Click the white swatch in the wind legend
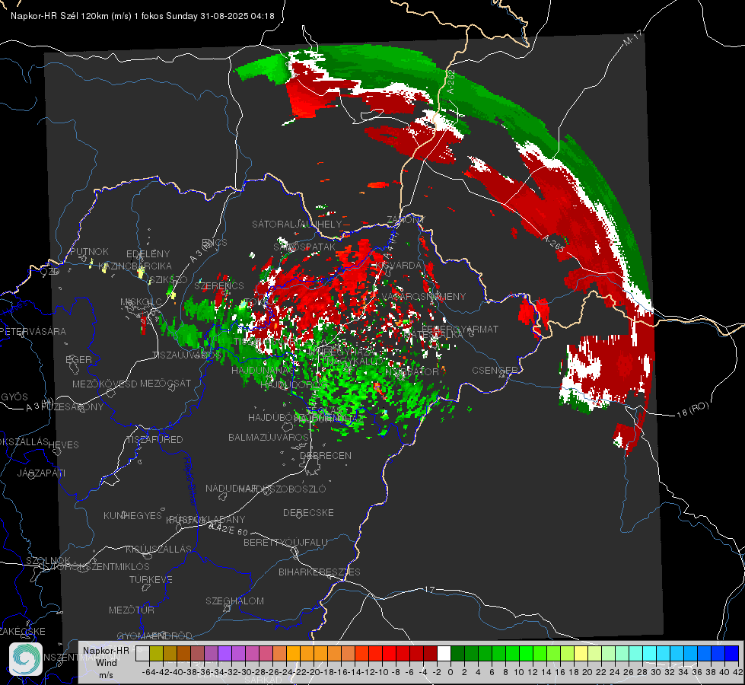Viewport: 745px width, 685px height. [x=444, y=653]
